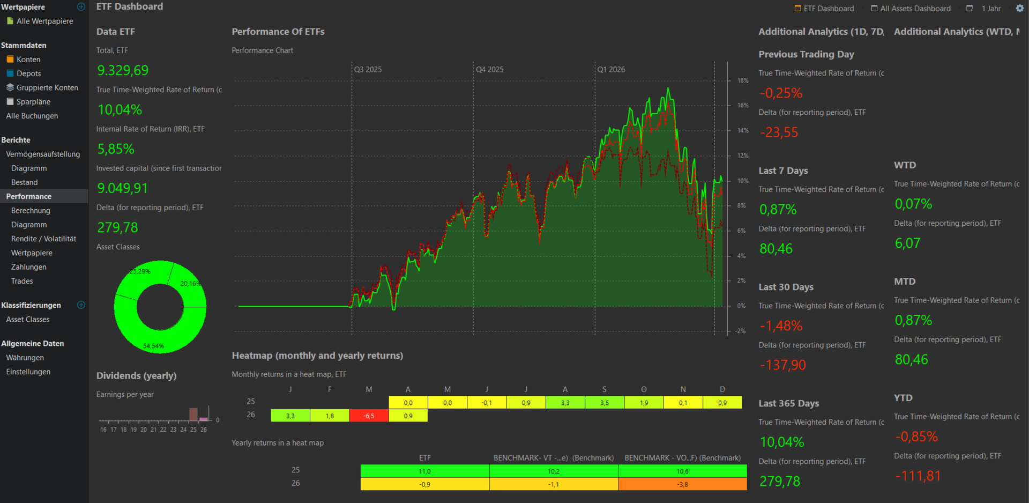Click the orange Konten icon
Viewport: 1029px width, 503px height.
click(x=10, y=60)
